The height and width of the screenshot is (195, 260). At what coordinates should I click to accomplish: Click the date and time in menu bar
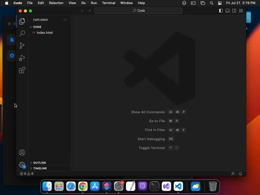point(241,3)
